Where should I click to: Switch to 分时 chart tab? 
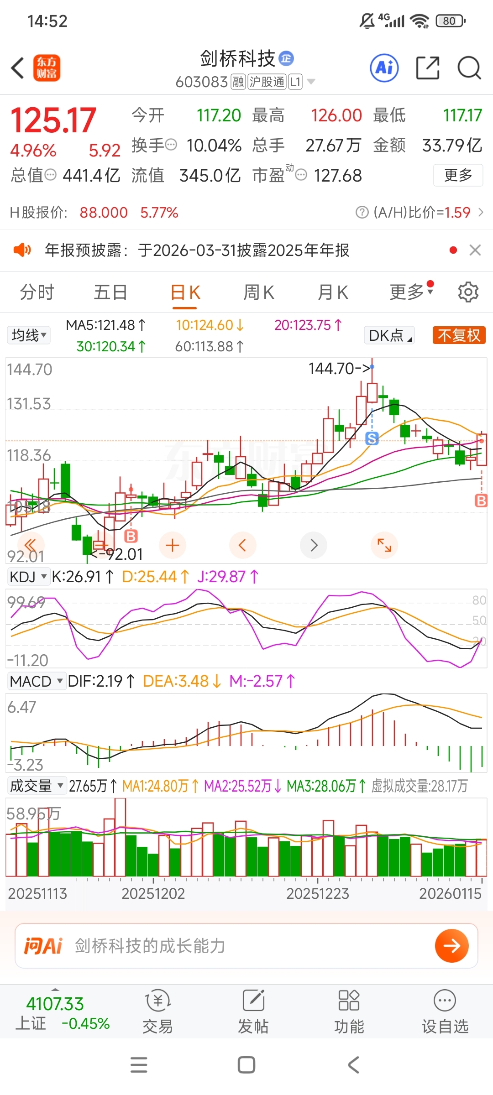pos(37,292)
